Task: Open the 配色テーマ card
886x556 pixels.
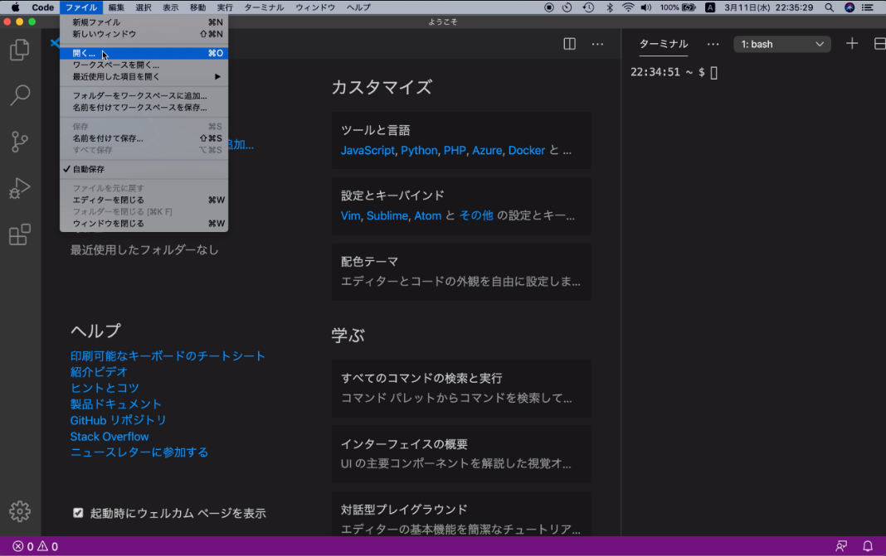Action: click(x=461, y=272)
